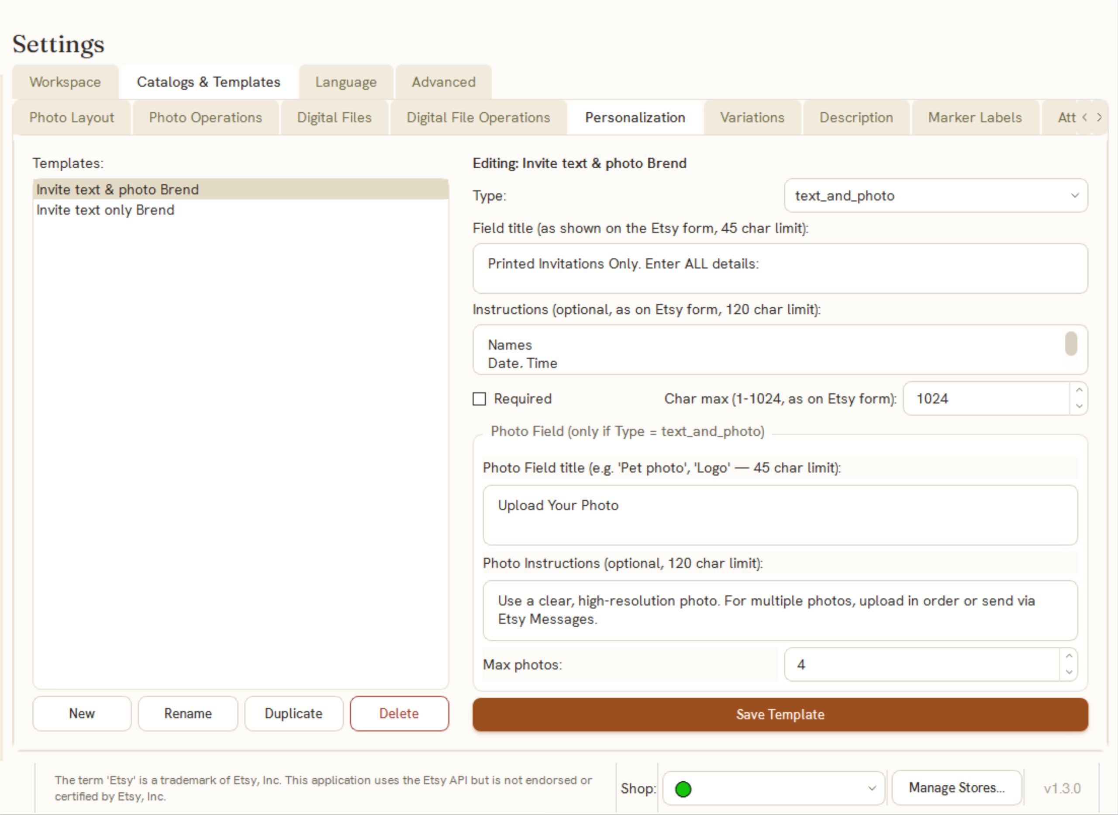This screenshot has width=1118, height=815.
Task: Decrease Max photos with down arrow
Action: (1069, 672)
